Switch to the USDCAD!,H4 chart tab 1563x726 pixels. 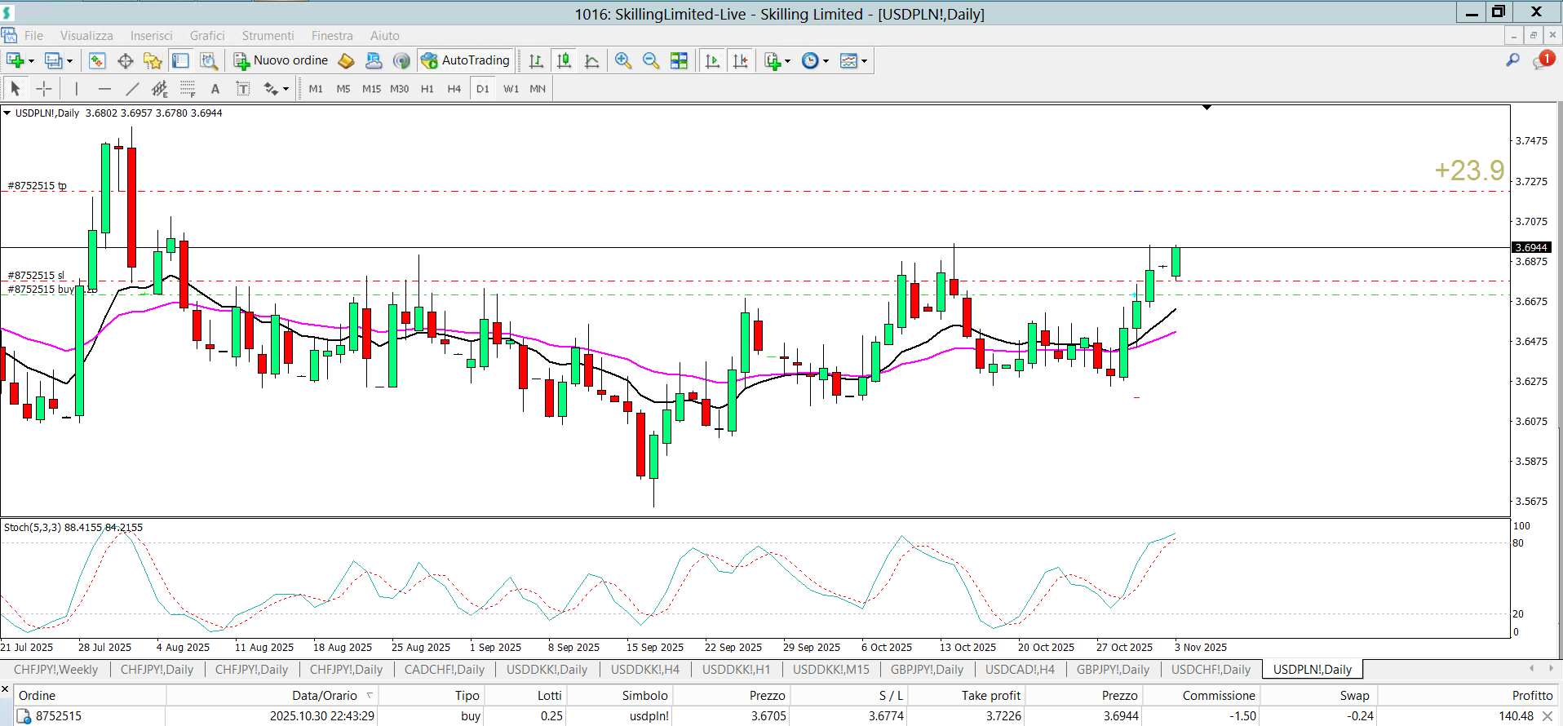1020,670
